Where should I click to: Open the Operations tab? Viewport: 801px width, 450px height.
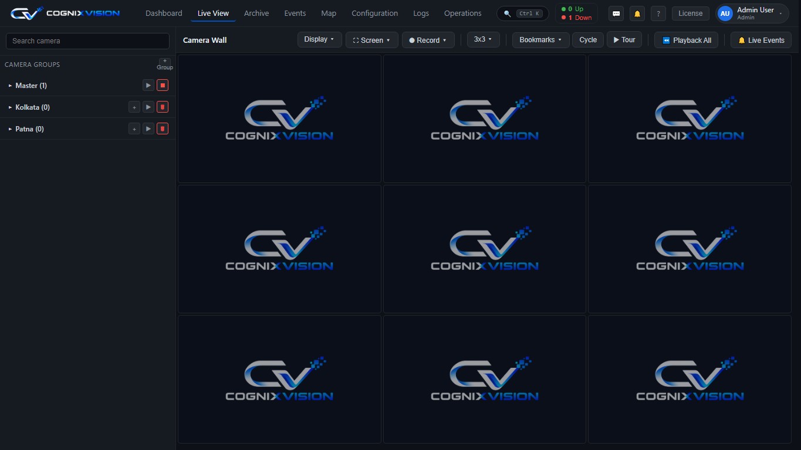click(x=462, y=13)
